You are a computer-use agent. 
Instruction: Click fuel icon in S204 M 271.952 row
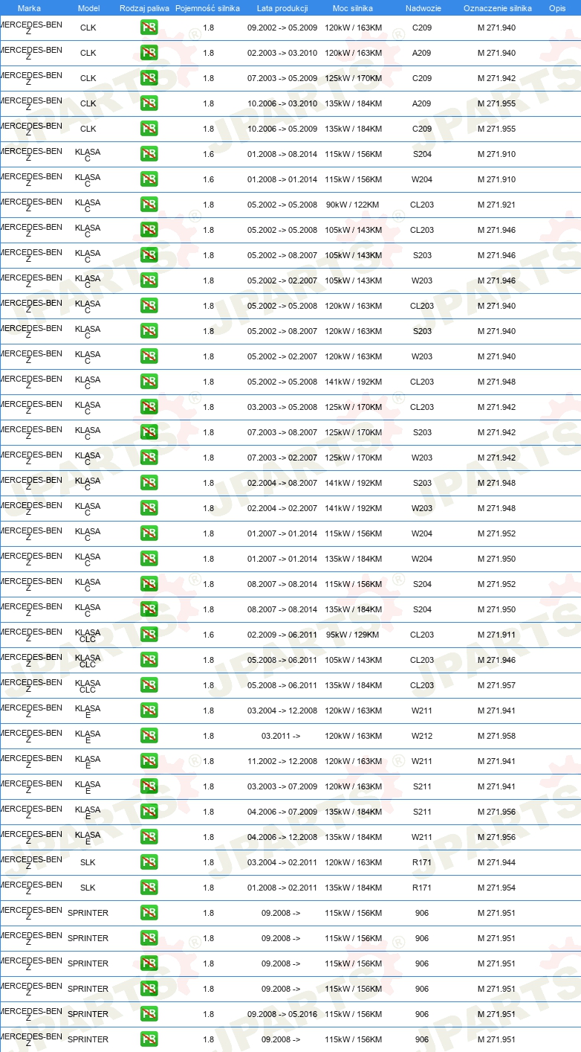(149, 584)
